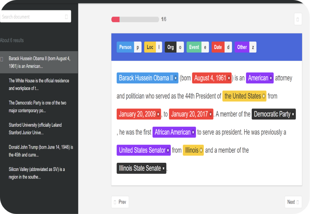Click the 'About 6 results' text
310x214 pixels.
point(12,40)
